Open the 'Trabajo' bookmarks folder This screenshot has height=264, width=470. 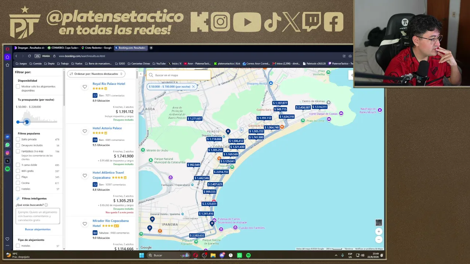click(x=63, y=63)
